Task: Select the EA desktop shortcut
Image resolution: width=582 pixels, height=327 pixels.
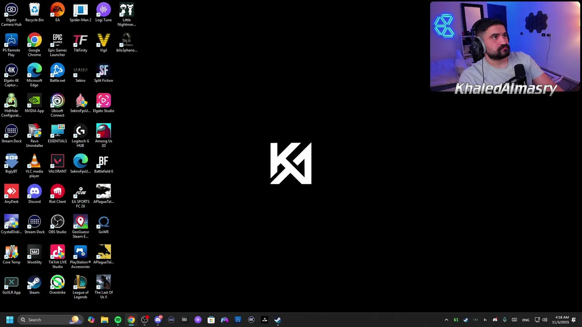Action: 57,12
